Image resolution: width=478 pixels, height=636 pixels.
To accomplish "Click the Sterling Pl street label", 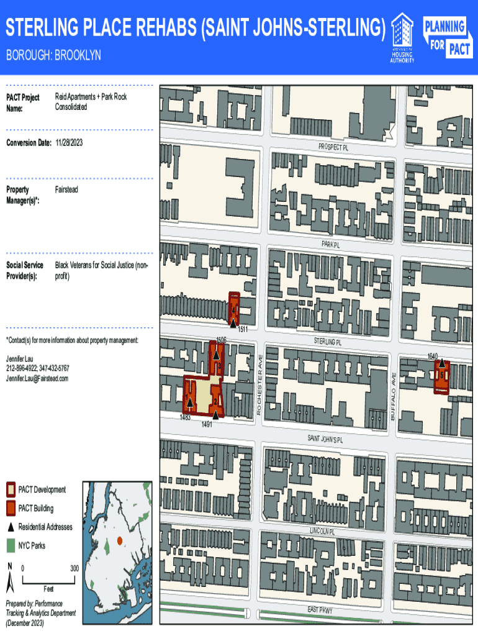I will [x=327, y=342].
